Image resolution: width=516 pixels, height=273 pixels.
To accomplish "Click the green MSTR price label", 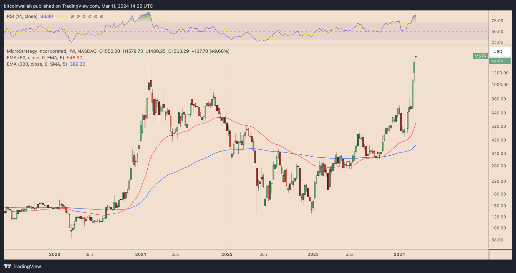I will [x=480, y=56].
